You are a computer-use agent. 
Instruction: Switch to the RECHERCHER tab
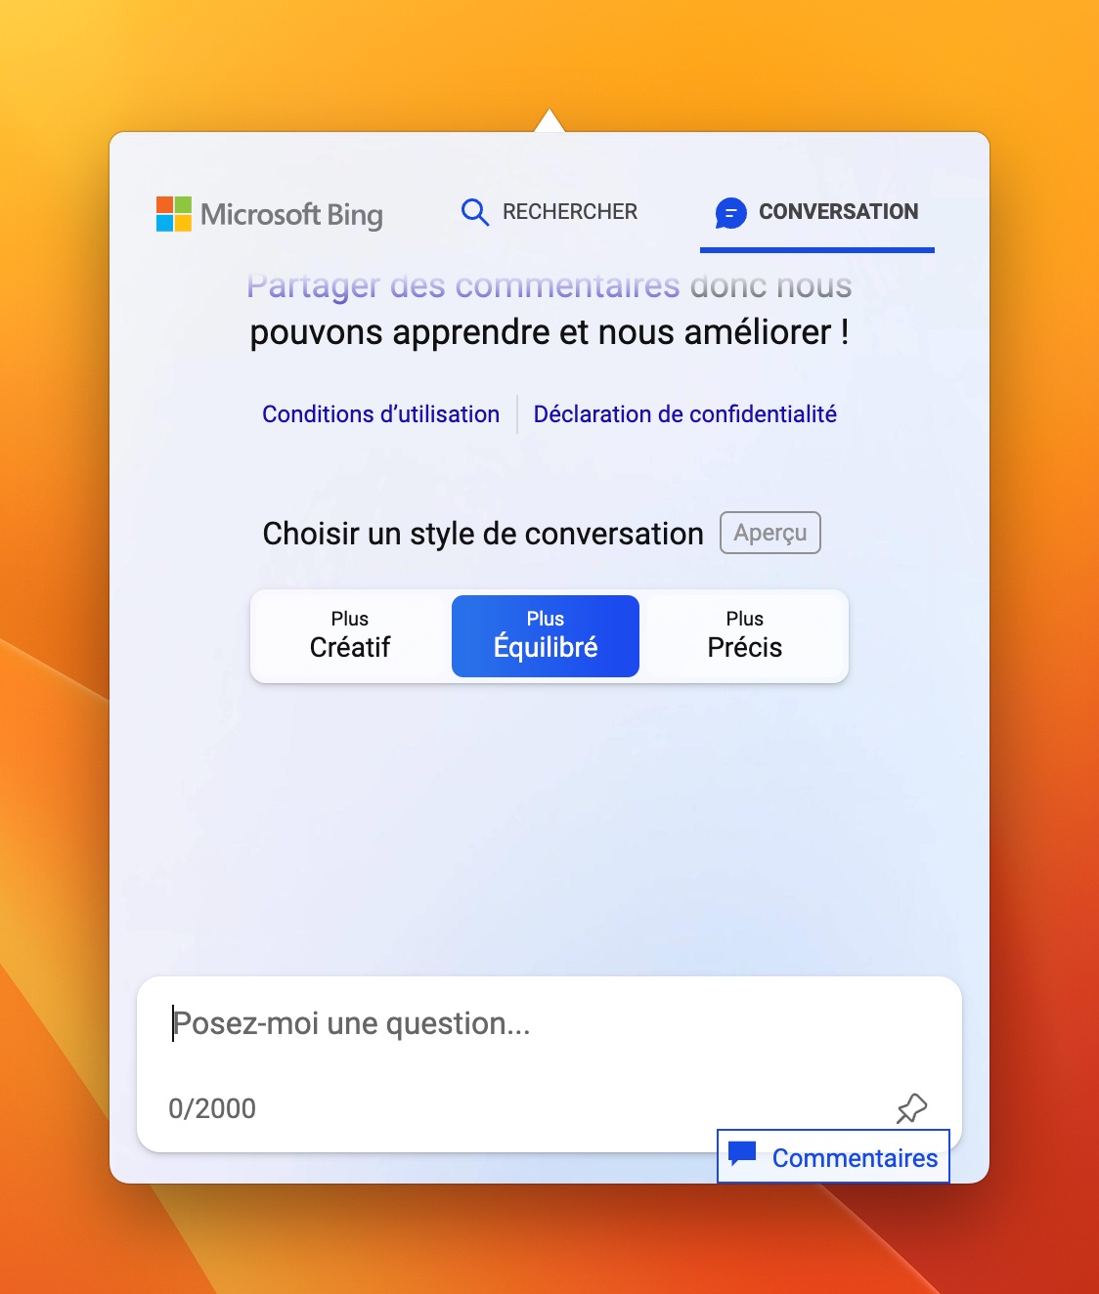pyautogui.click(x=549, y=212)
